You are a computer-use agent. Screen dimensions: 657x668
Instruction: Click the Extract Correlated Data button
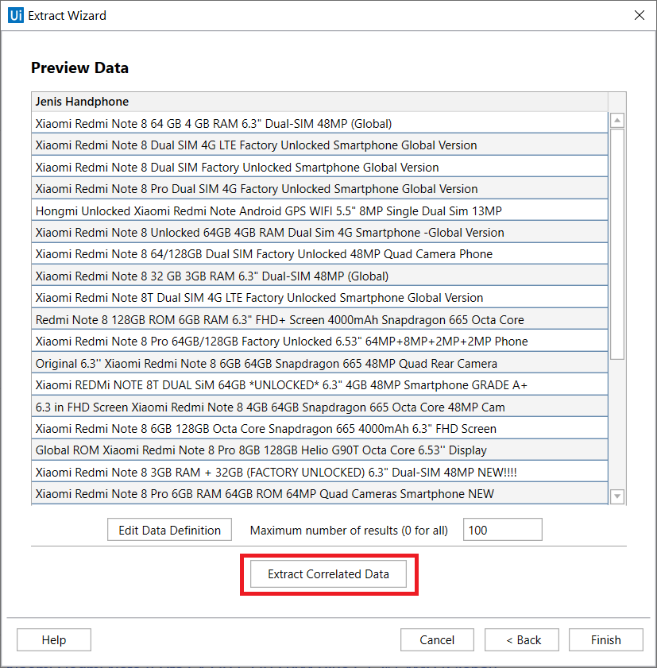[328, 574]
